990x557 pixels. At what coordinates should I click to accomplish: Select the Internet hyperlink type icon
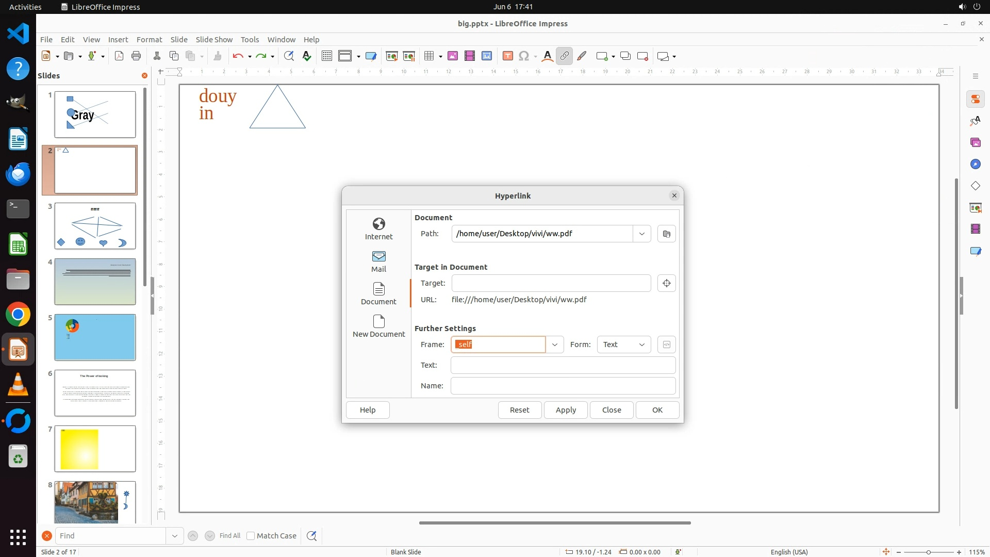coord(378,224)
